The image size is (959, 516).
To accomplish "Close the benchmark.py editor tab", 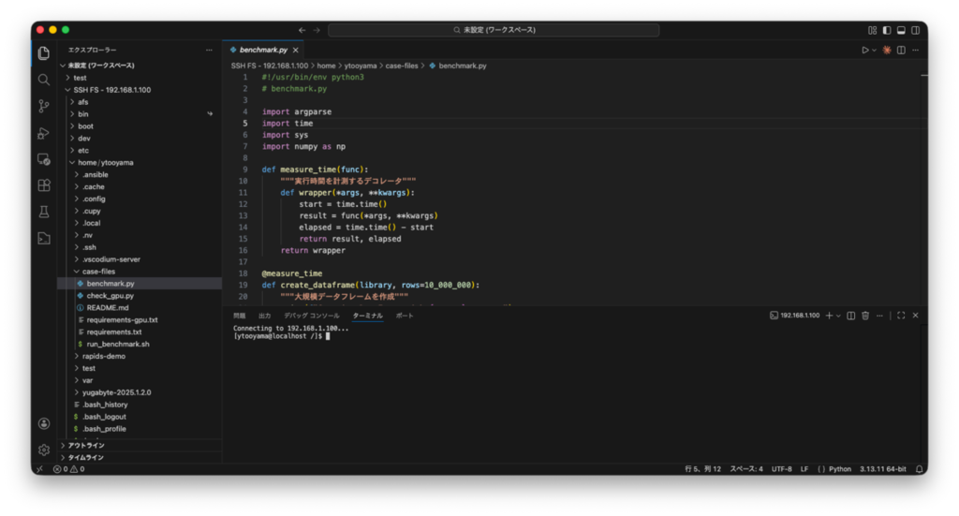I will coord(295,51).
